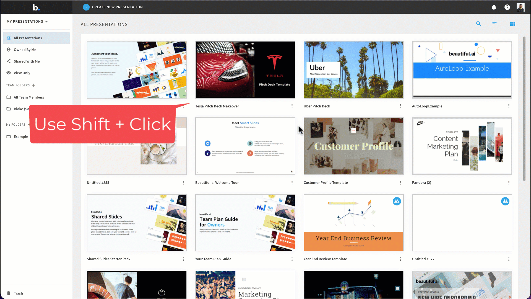531x299 pixels.
Task: Click the vertical scrollbar of presentations list
Action: coord(524,109)
